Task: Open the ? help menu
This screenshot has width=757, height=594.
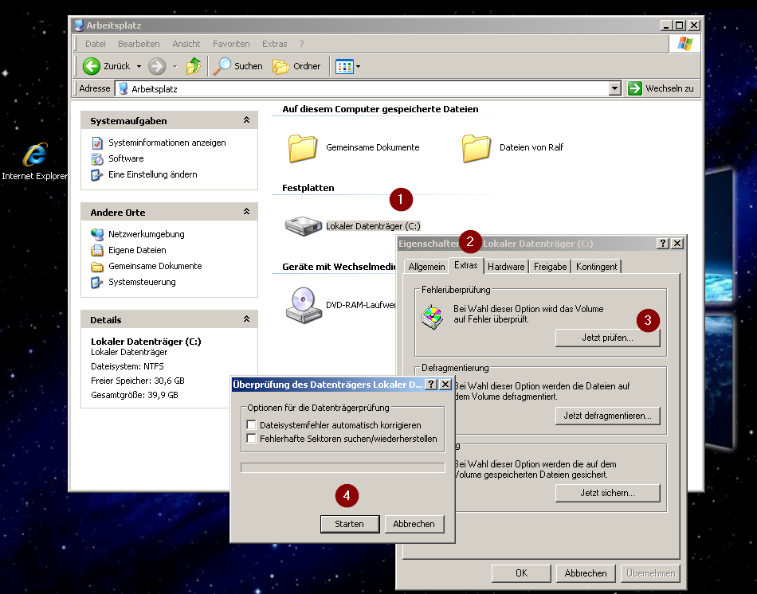Action: point(302,44)
